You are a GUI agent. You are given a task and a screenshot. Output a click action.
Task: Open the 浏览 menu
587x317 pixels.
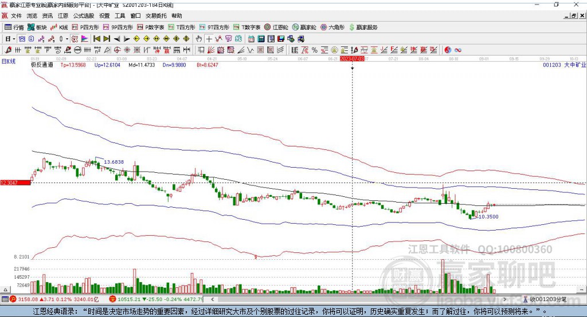tap(32, 15)
